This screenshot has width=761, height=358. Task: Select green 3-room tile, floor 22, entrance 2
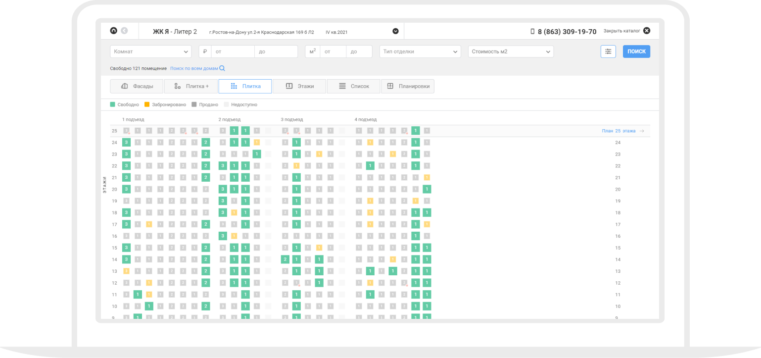(223, 166)
